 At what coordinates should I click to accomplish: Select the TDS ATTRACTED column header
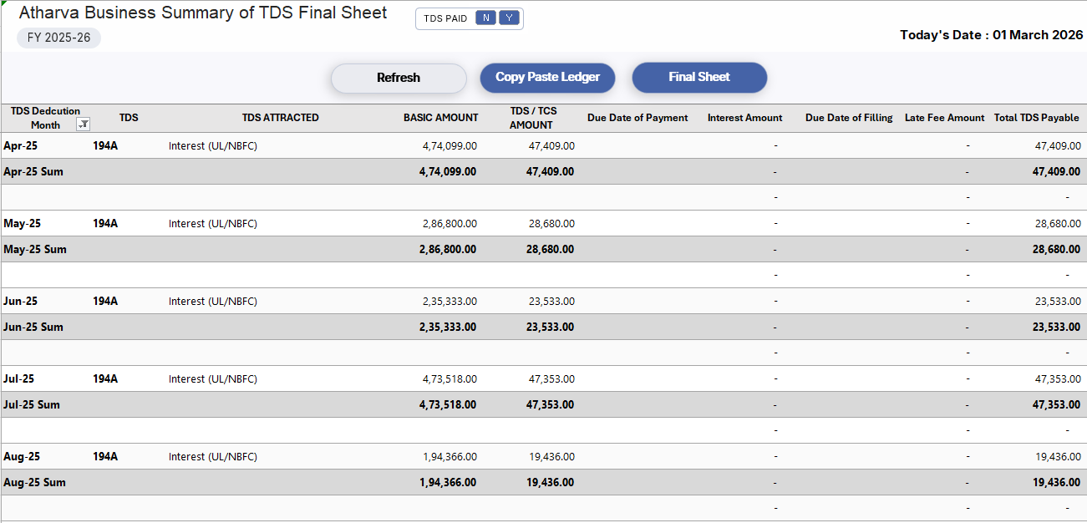280,117
